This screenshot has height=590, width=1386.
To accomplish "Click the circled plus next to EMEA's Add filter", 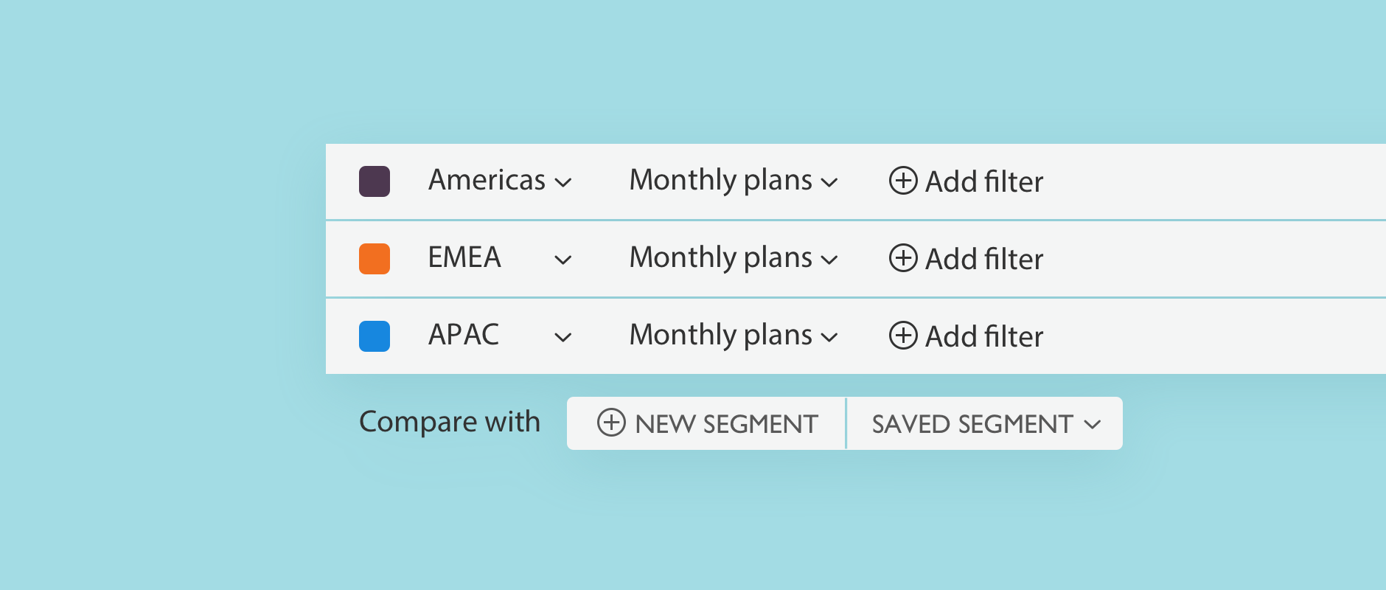I will [902, 259].
